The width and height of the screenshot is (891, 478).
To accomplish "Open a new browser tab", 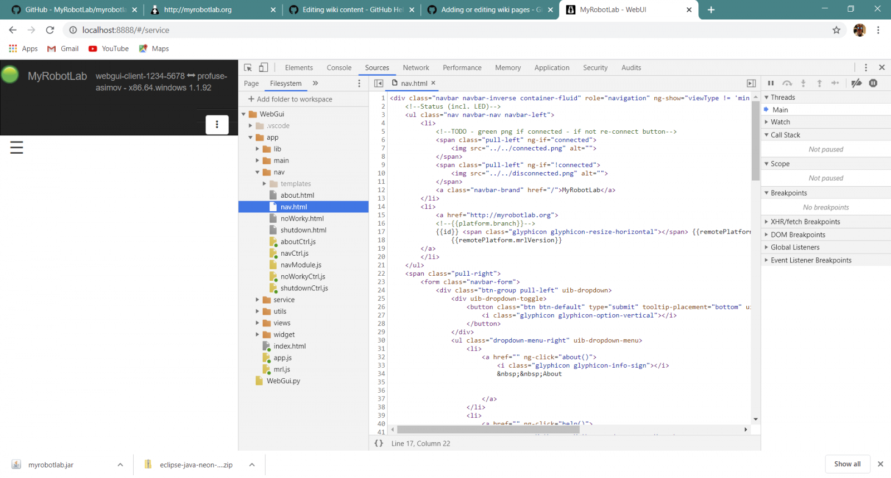I will (x=711, y=9).
